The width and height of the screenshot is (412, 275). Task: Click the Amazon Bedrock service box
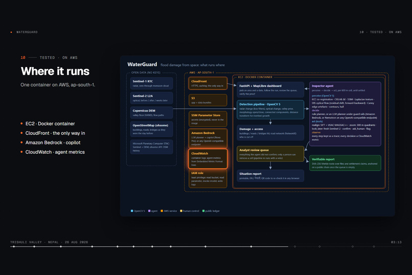pos(208,138)
